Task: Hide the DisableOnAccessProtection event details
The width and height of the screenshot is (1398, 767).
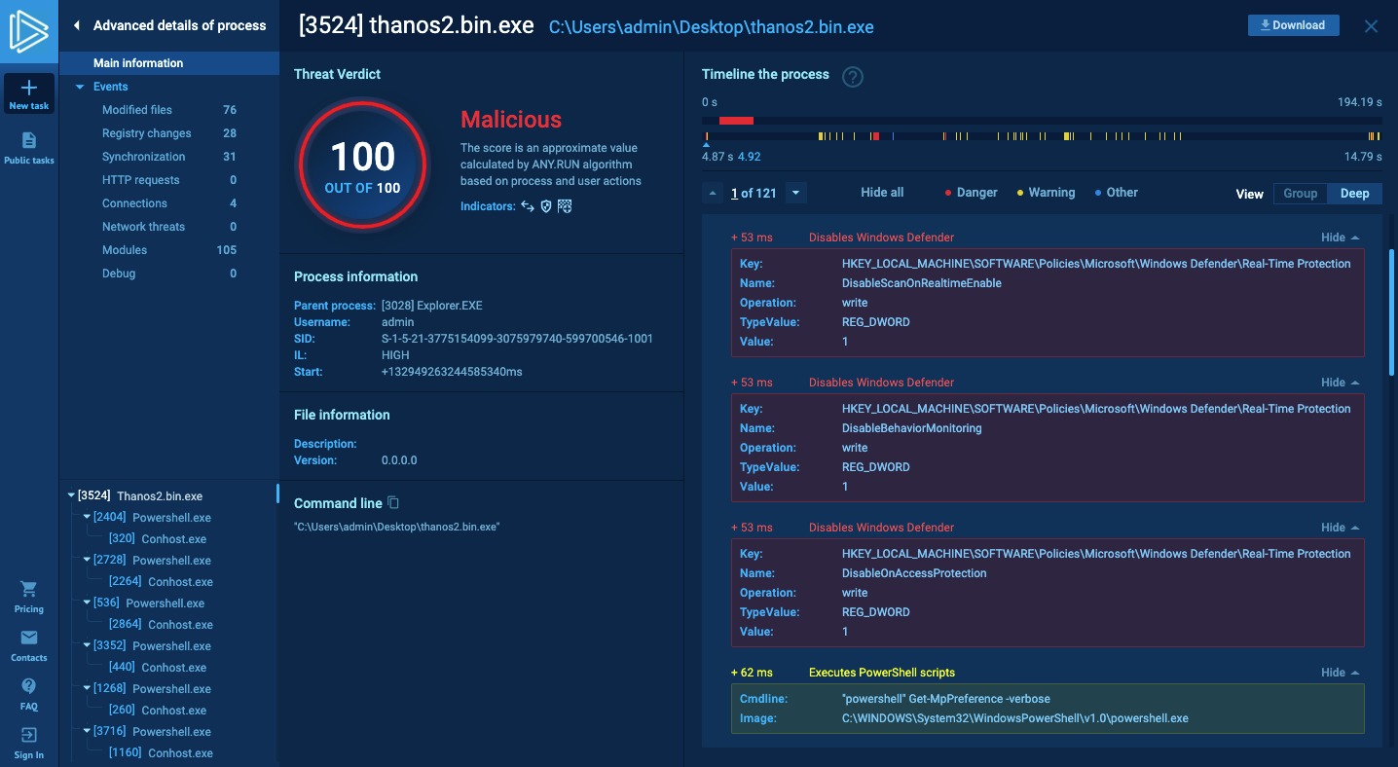Action: pyautogui.click(x=1340, y=528)
